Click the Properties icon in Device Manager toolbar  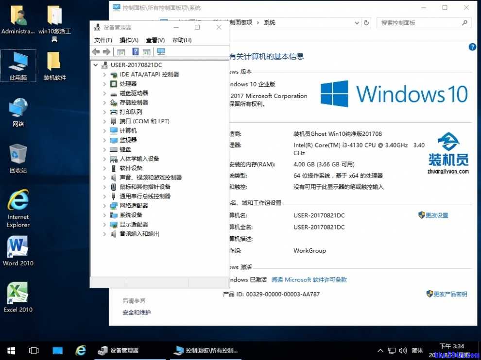(121, 51)
